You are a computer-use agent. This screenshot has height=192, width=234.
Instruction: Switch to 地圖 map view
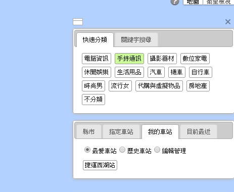click(x=193, y=2)
